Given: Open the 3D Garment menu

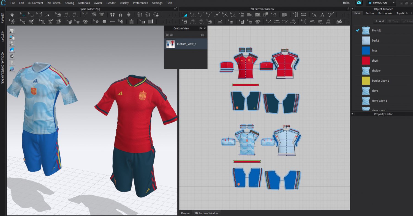Looking at the screenshot, I should [36, 3].
